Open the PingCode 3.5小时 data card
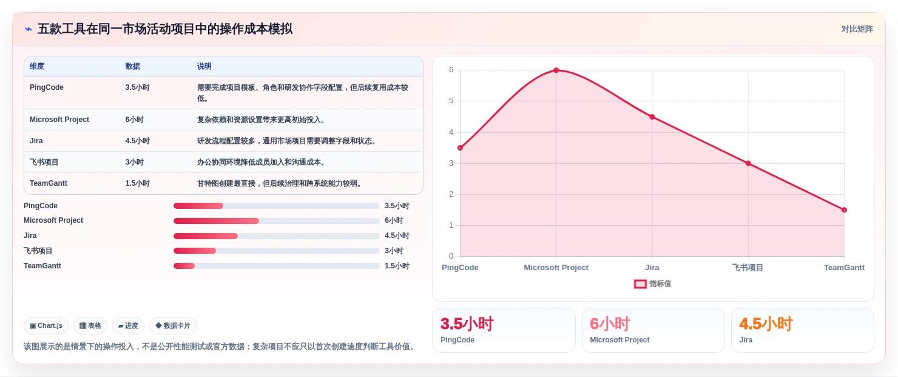 [504, 330]
